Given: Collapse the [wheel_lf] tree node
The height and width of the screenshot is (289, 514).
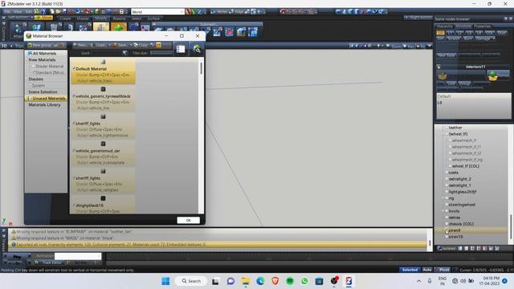Looking at the screenshot, I should [442, 134].
